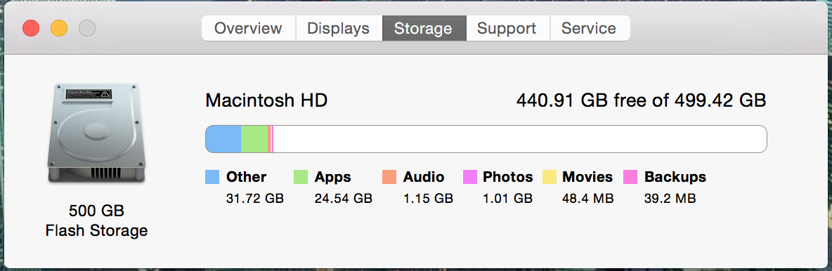Click the green Apps color swatch
The height and width of the screenshot is (271, 832).
pyautogui.click(x=301, y=177)
